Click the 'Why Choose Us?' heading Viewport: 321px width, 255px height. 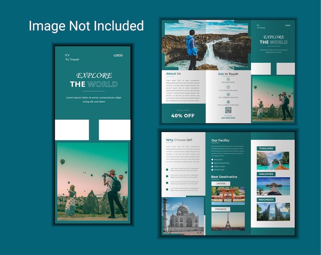click(x=179, y=140)
